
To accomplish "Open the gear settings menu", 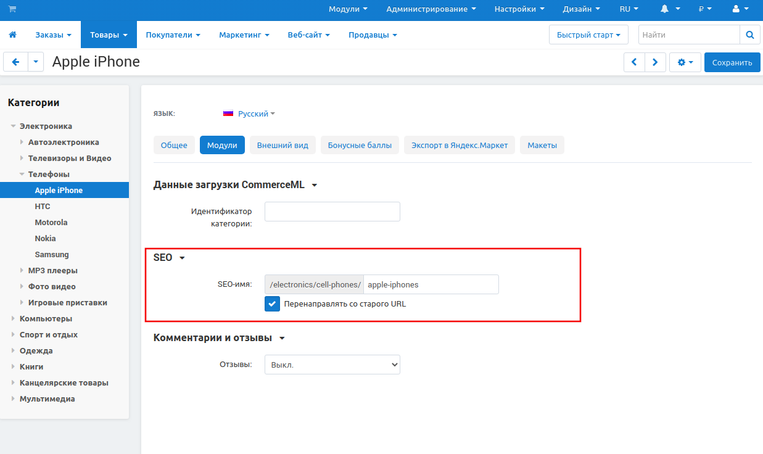I will pos(685,62).
